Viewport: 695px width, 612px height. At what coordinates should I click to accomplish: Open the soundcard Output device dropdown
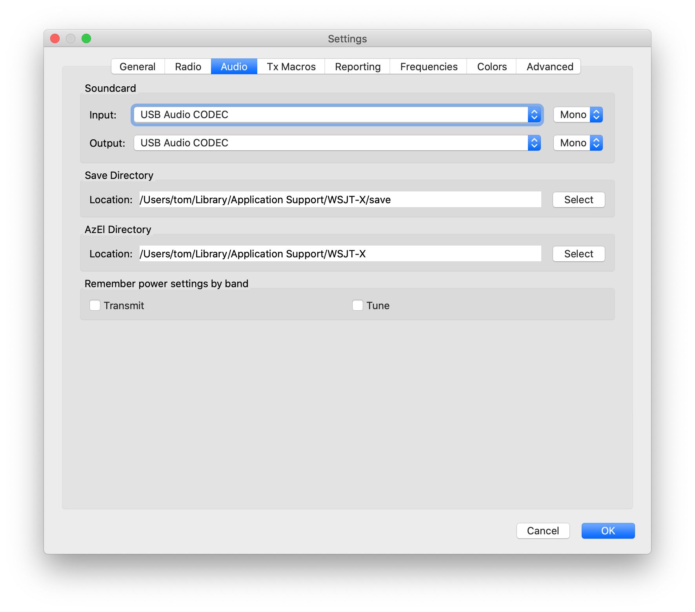[337, 143]
